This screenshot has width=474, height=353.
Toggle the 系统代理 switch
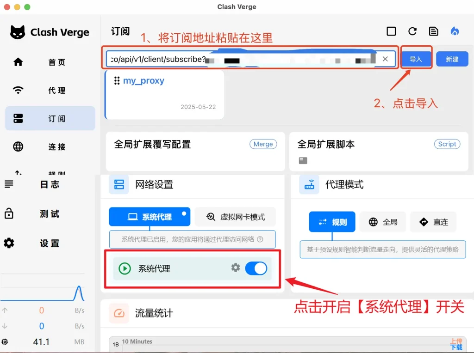[256, 268]
